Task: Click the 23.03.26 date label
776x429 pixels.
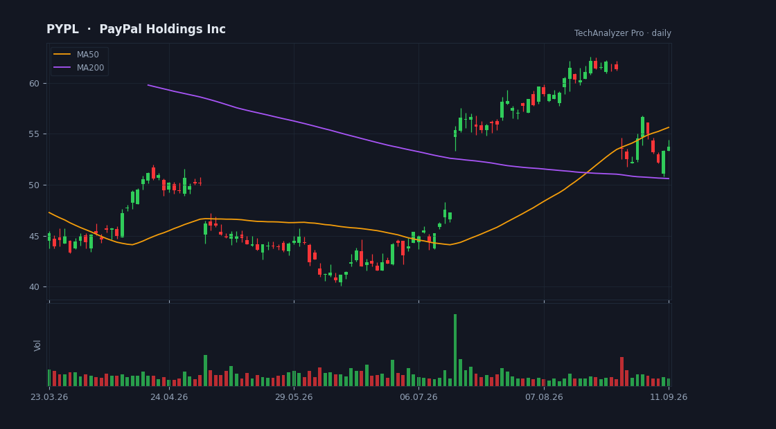Action: tap(49, 397)
